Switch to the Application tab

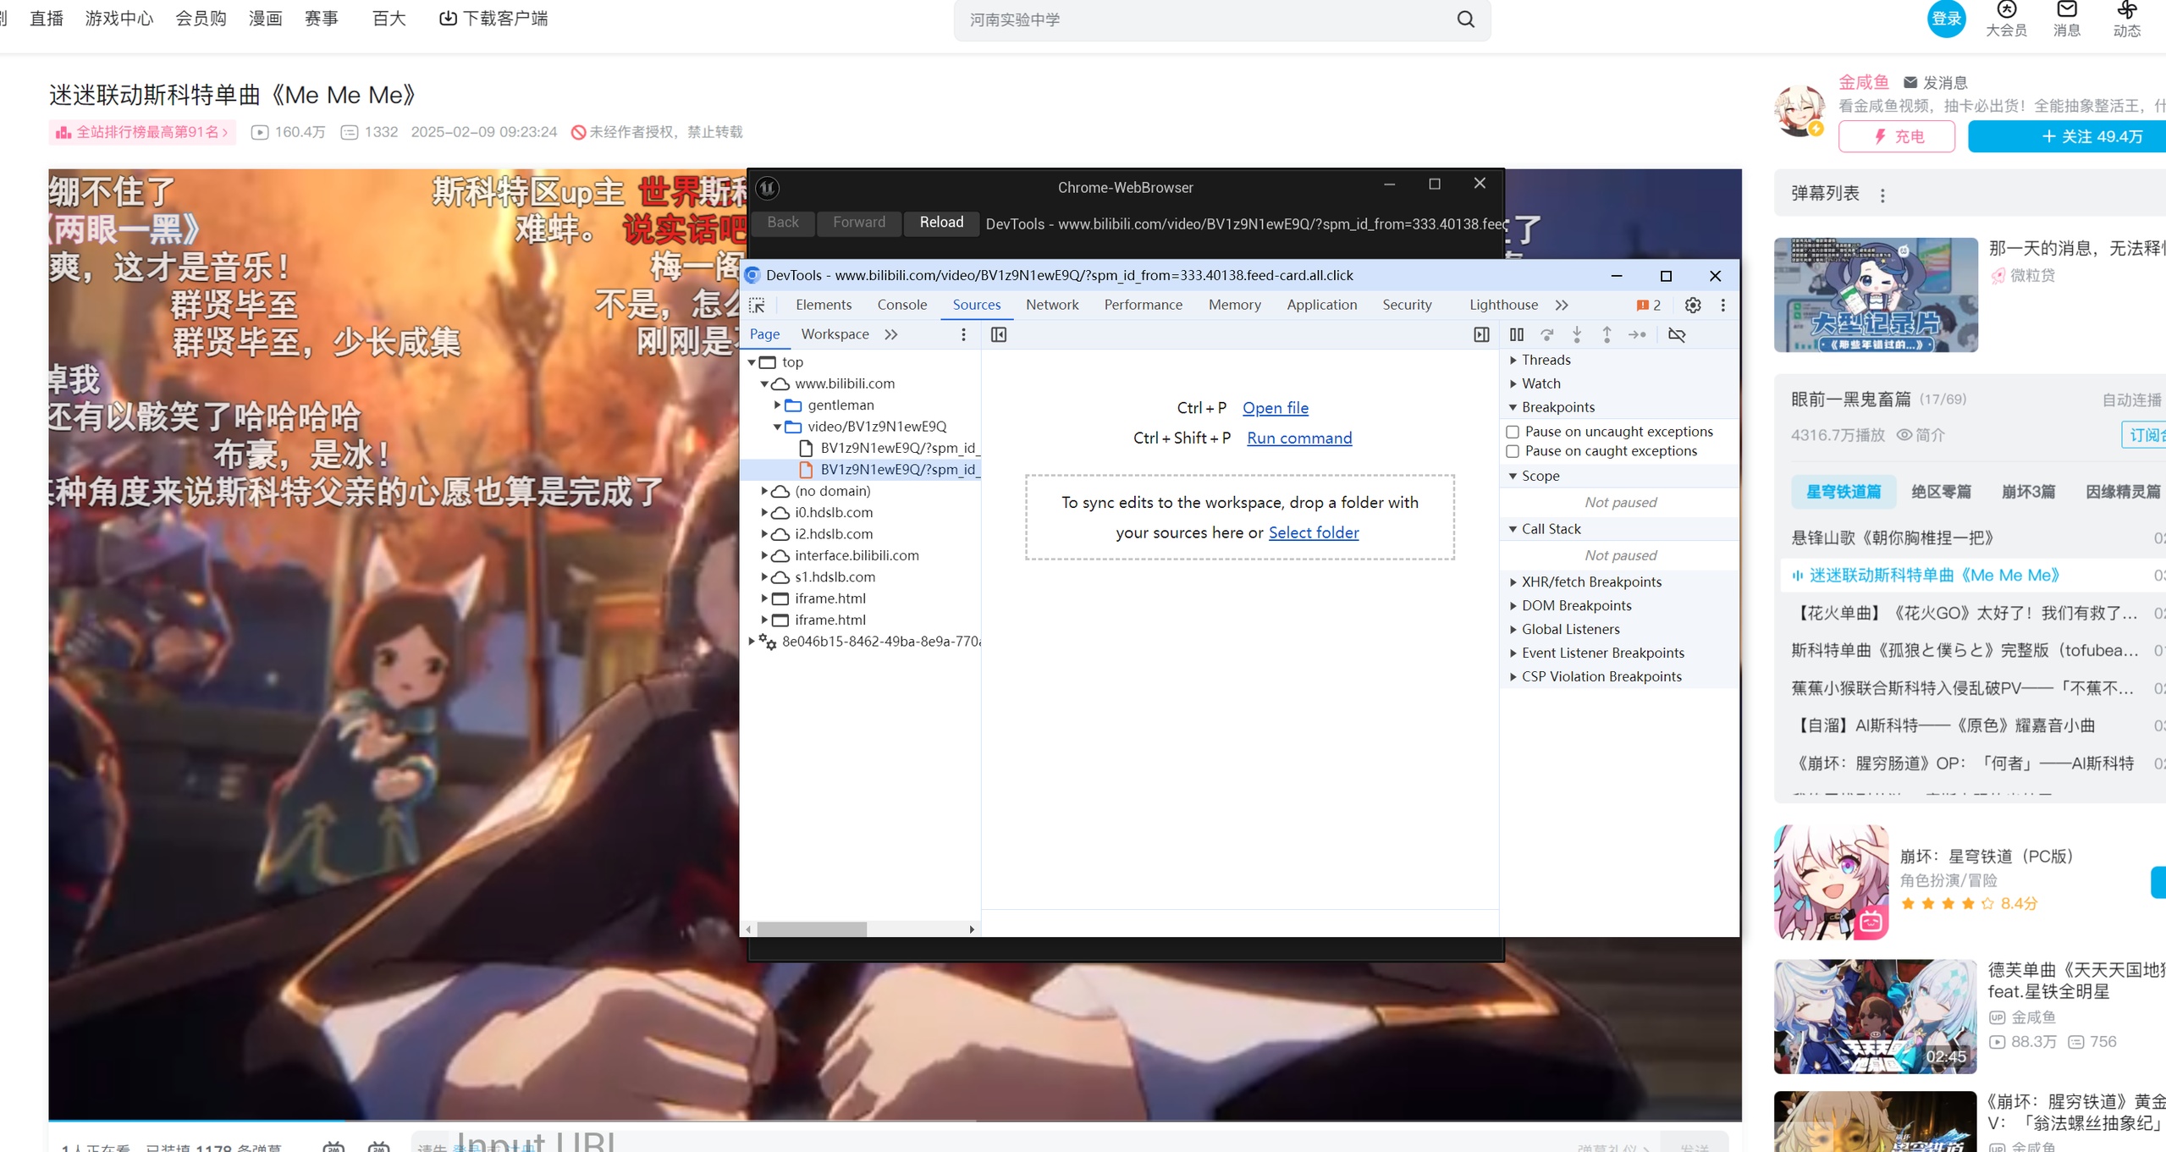1321,305
